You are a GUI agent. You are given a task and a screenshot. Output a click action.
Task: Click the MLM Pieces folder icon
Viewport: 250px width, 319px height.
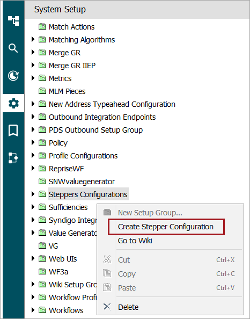tap(42, 91)
